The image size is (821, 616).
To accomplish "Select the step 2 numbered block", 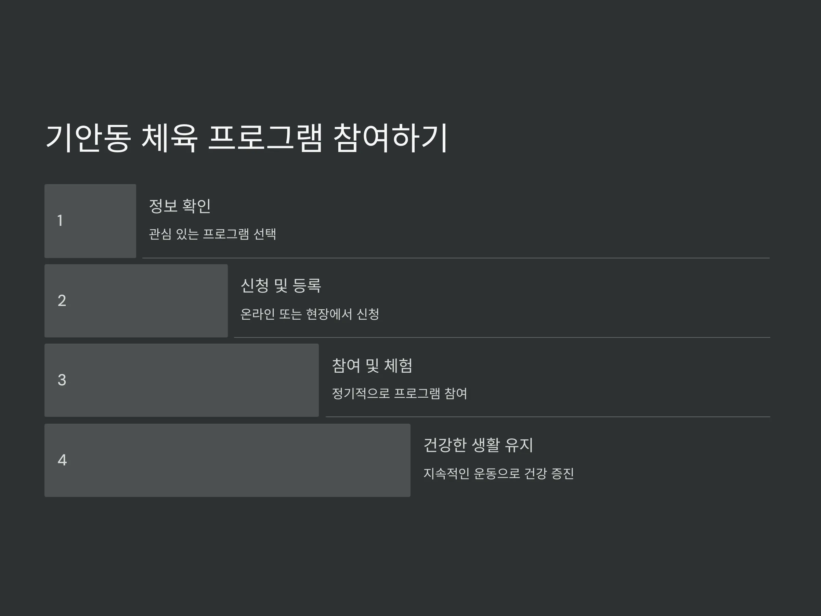I will (136, 301).
